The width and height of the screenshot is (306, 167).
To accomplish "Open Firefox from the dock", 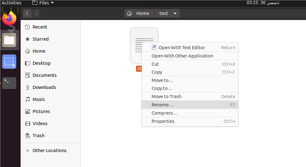I will click(x=10, y=19).
